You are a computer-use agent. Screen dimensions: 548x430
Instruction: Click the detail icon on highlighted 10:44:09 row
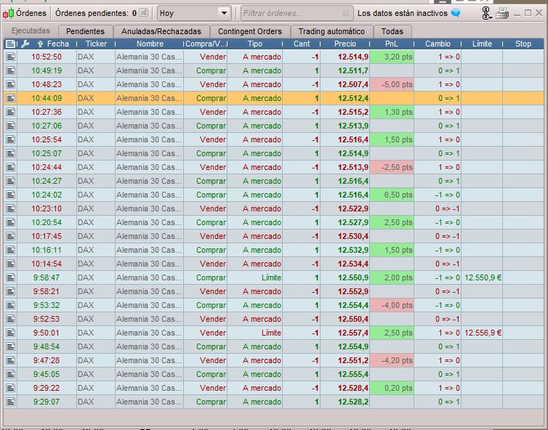[x=10, y=98]
